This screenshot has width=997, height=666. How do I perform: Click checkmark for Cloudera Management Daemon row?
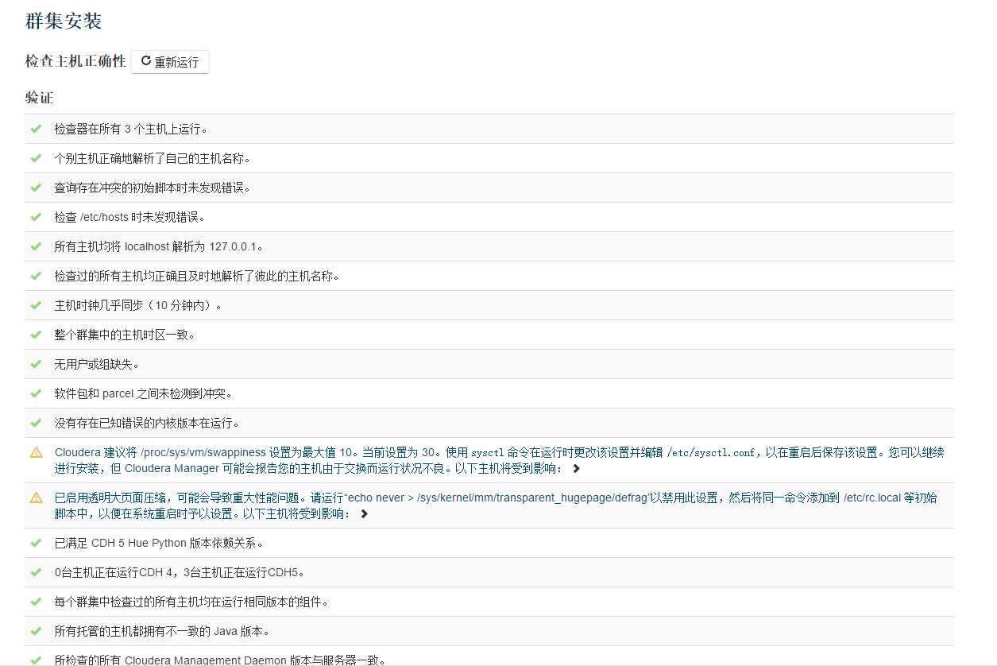click(36, 660)
